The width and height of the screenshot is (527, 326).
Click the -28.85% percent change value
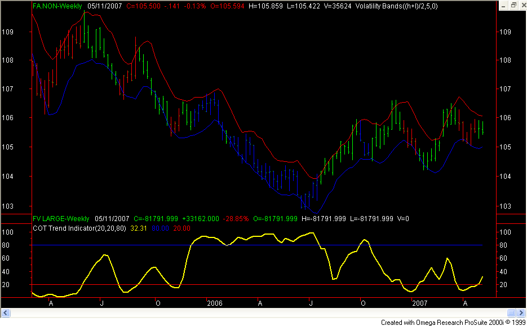coord(236,219)
